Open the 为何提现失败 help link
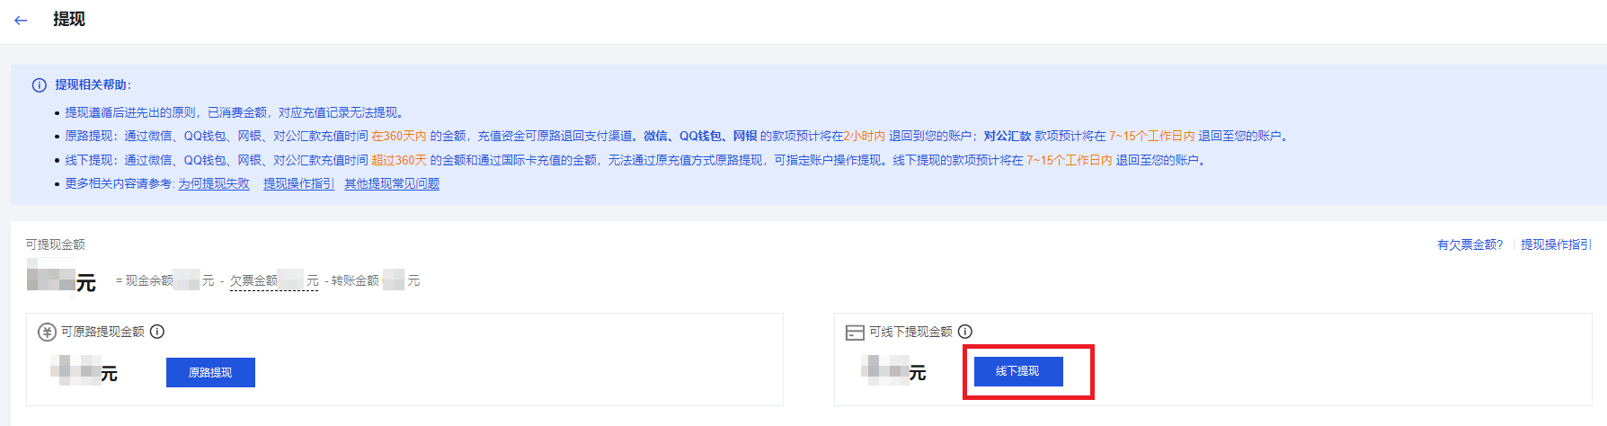This screenshot has height=426, width=1607. tap(214, 183)
